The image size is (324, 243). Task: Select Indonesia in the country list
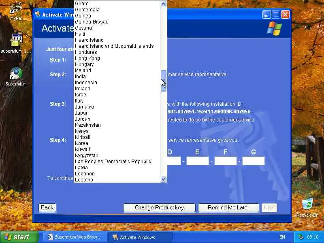117,83
